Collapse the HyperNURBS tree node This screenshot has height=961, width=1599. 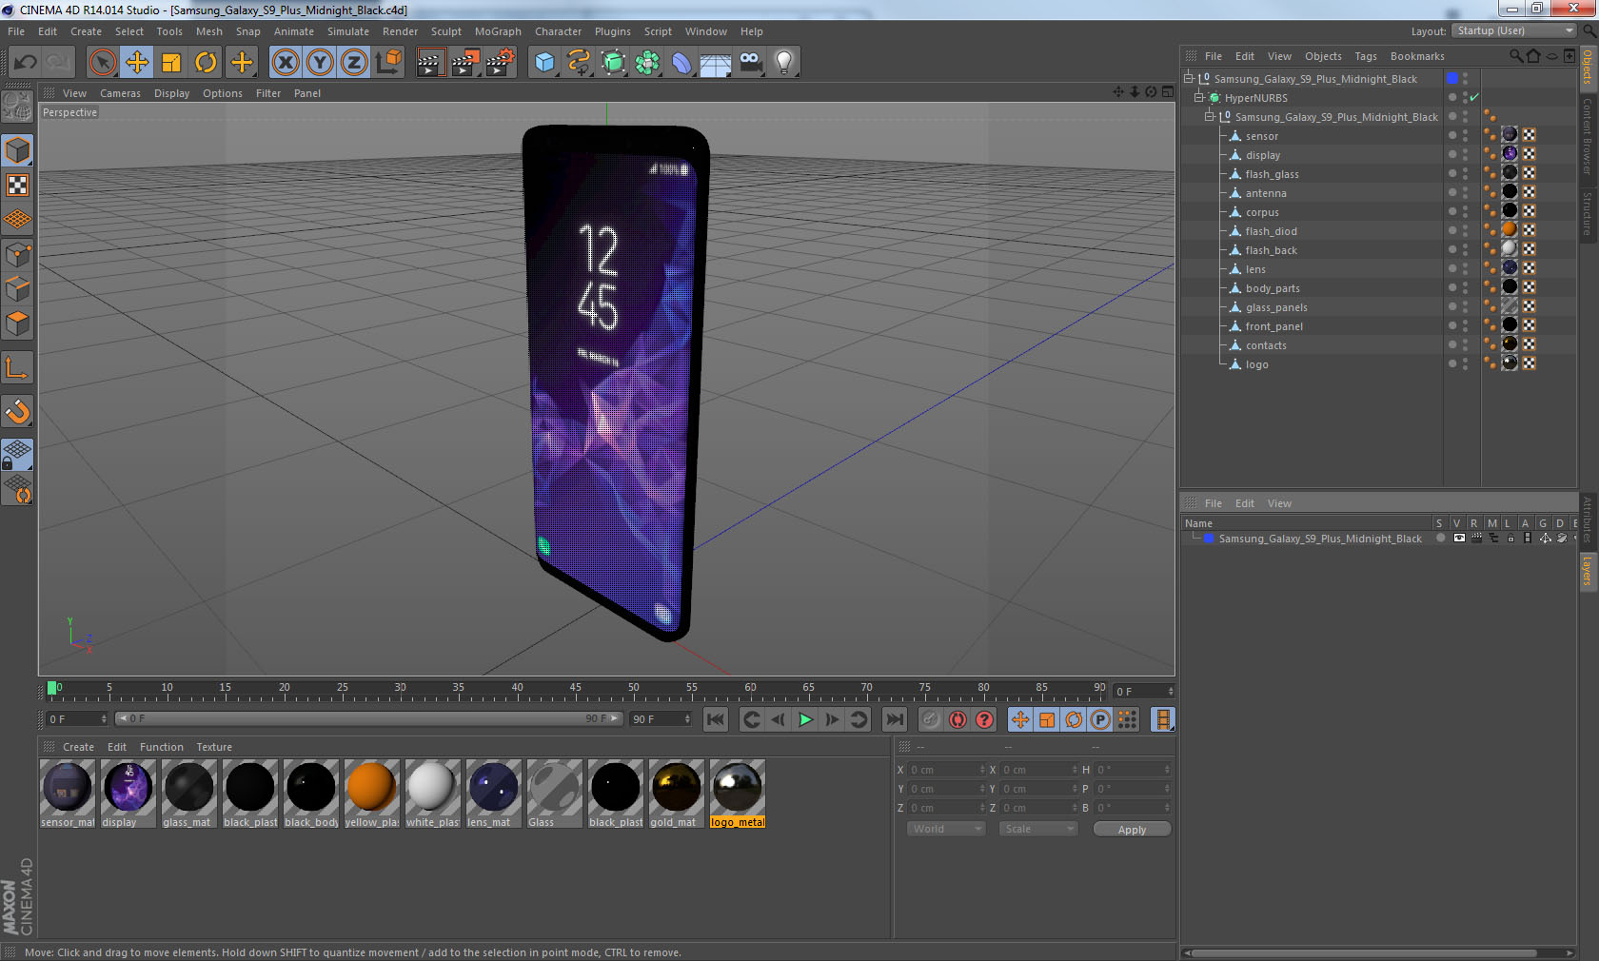[x=1199, y=98]
